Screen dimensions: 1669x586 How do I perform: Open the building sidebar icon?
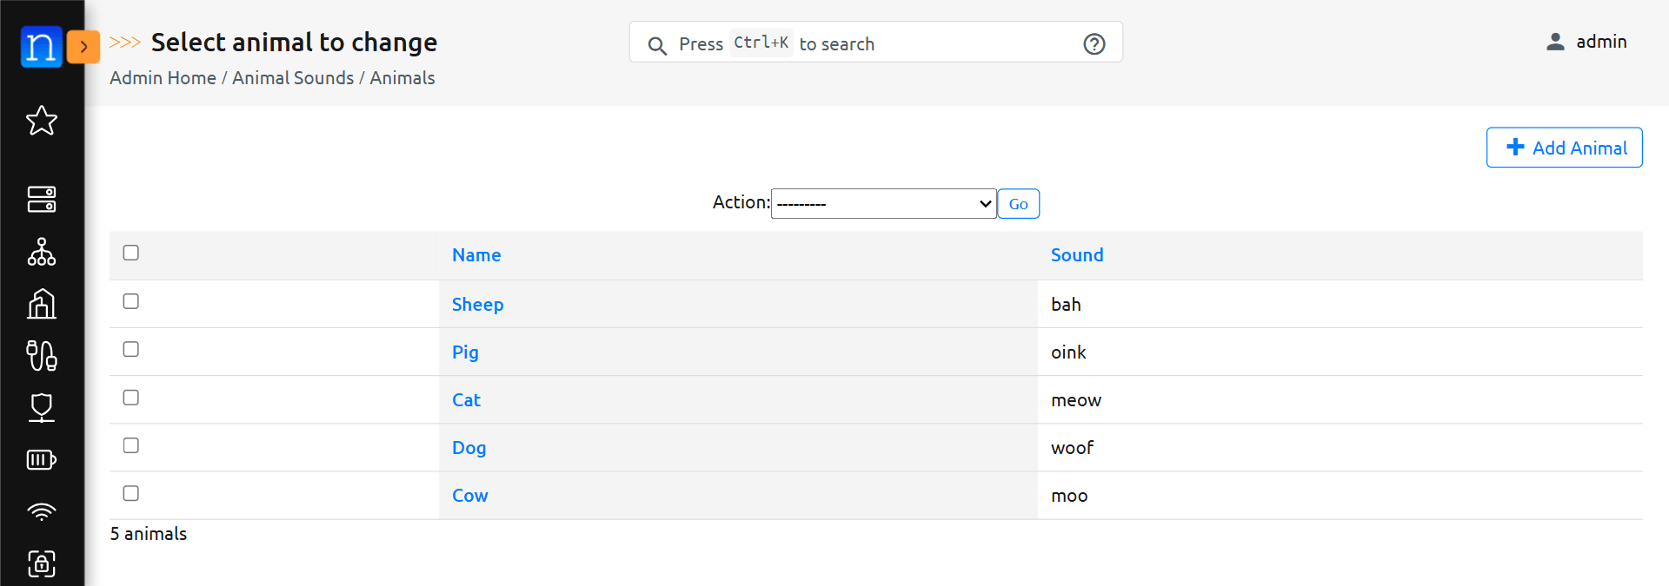(x=42, y=304)
